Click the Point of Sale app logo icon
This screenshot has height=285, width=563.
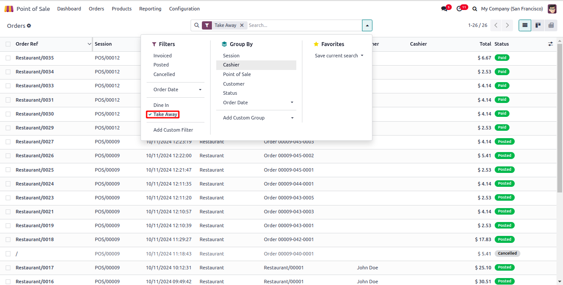coord(9,9)
